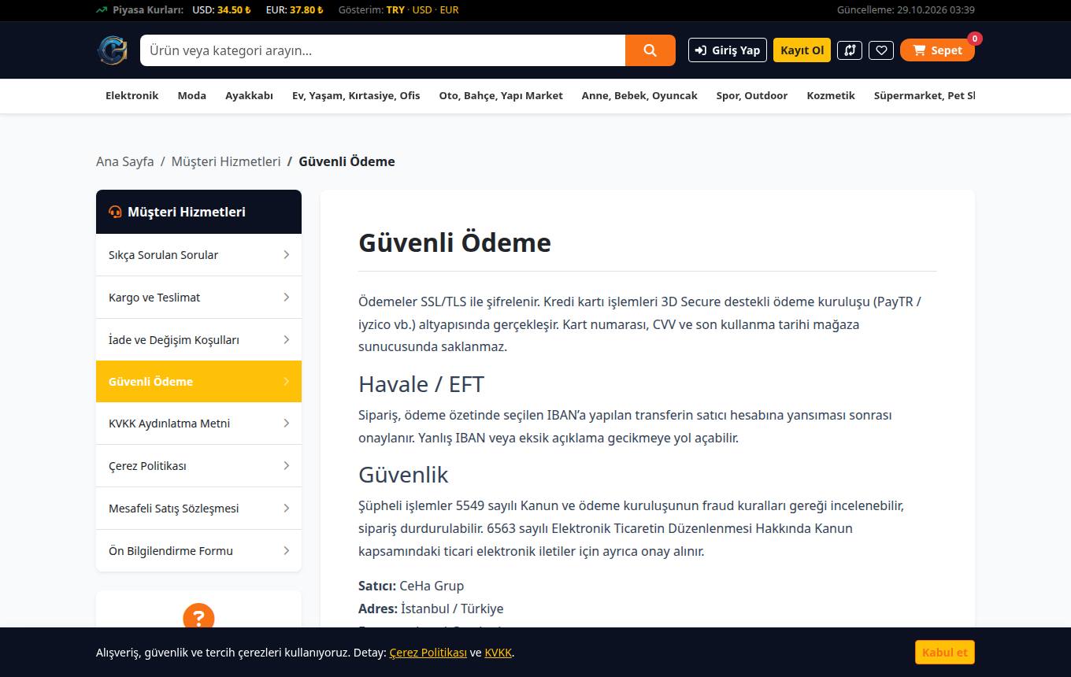The height and width of the screenshot is (677, 1071).
Task: Click chevron next to KVKK Aydınlatma Metni
Action: (286, 424)
